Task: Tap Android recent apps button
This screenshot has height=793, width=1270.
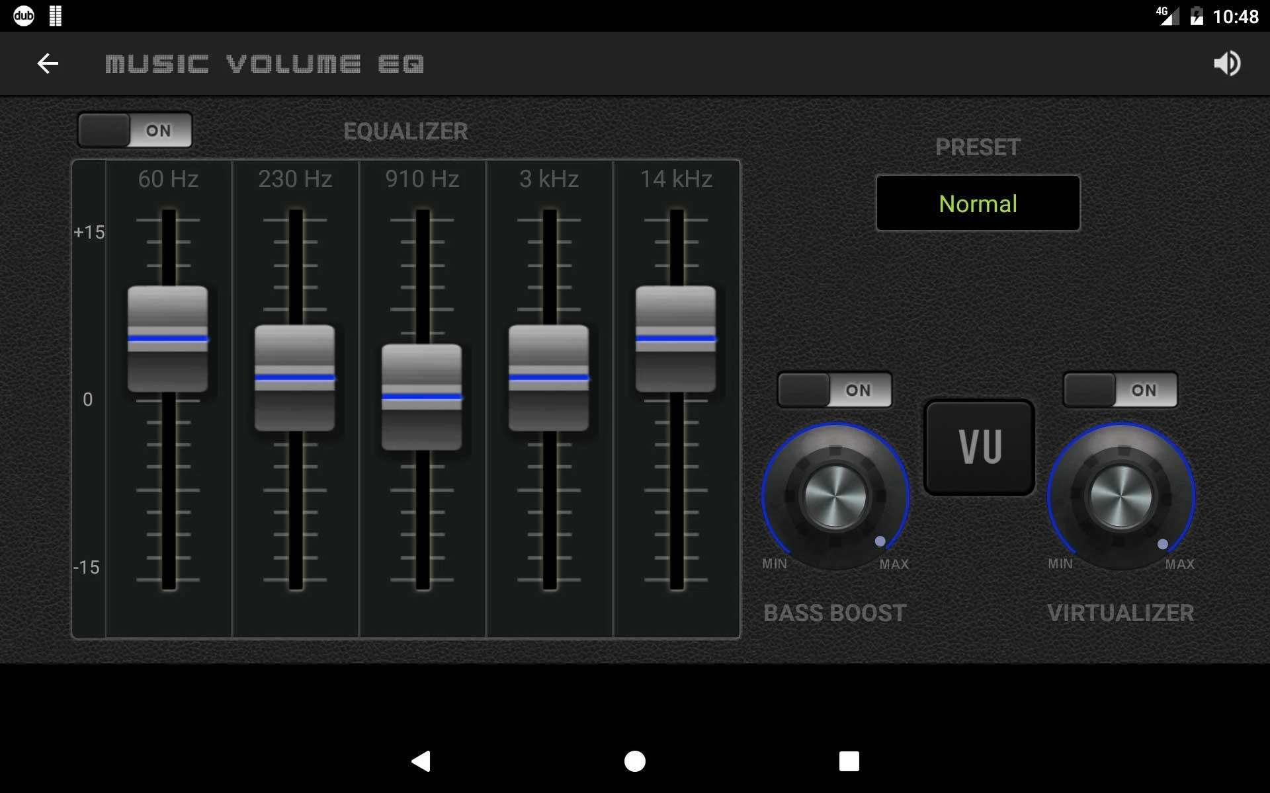Action: tap(849, 761)
